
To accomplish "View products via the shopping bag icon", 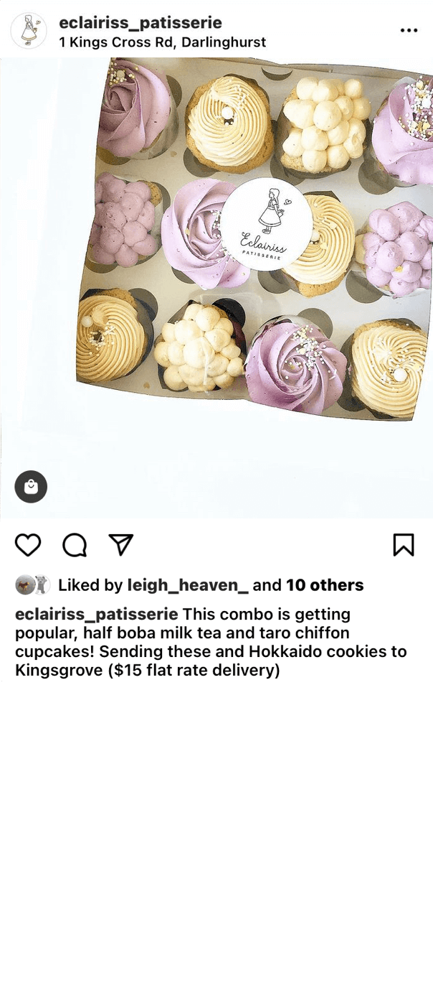I will (x=31, y=487).
